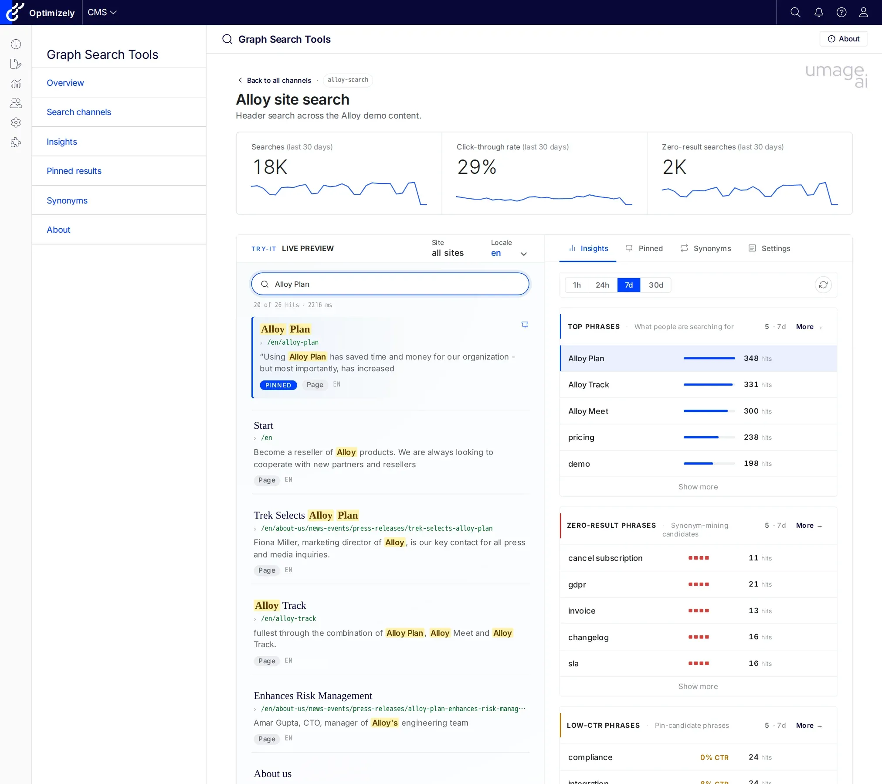The image size is (882, 784).
Task: Switch to the Insights tab
Action: (x=588, y=248)
